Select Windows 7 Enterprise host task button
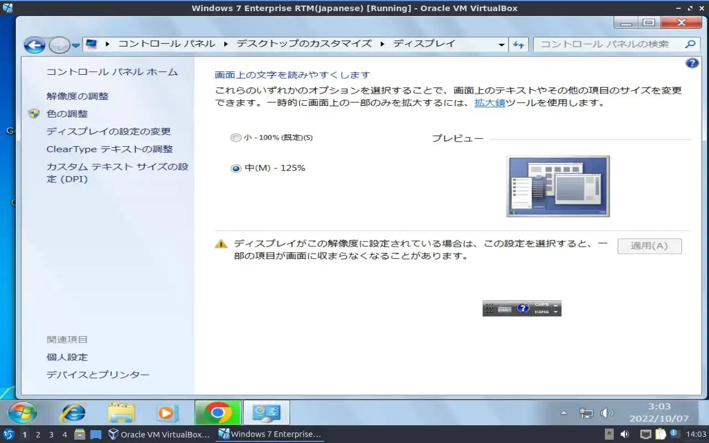This screenshot has width=709, height=443. 270,435
